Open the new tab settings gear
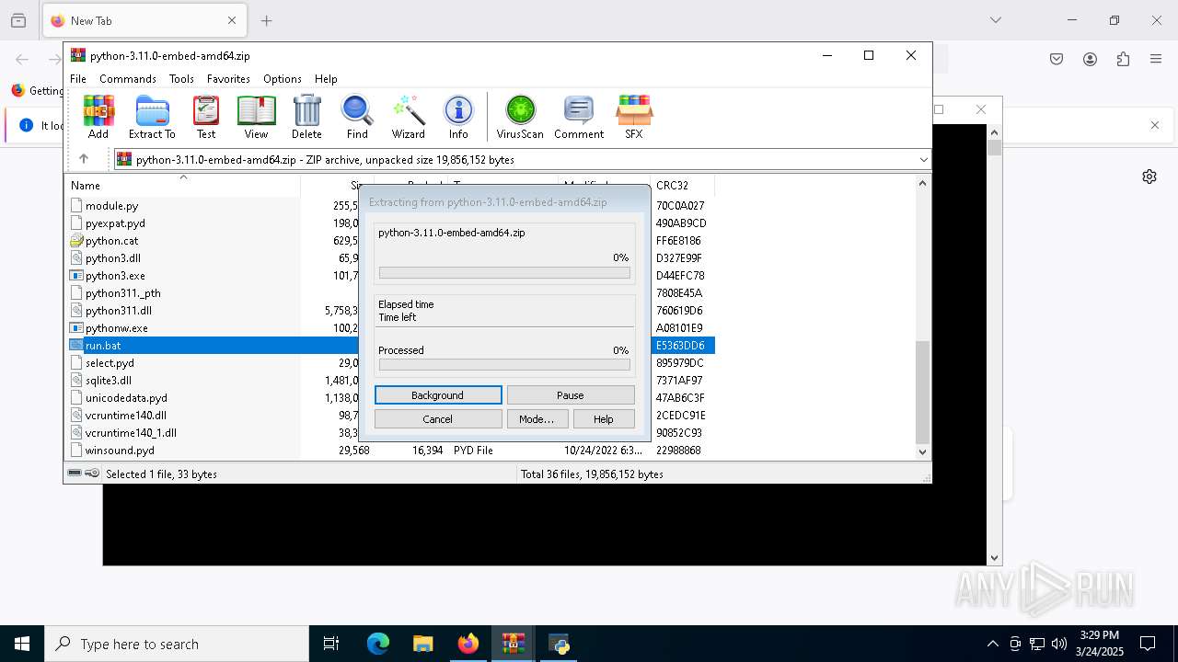The width and height of the screenshot is (1178, 662). coord(1149,177)
